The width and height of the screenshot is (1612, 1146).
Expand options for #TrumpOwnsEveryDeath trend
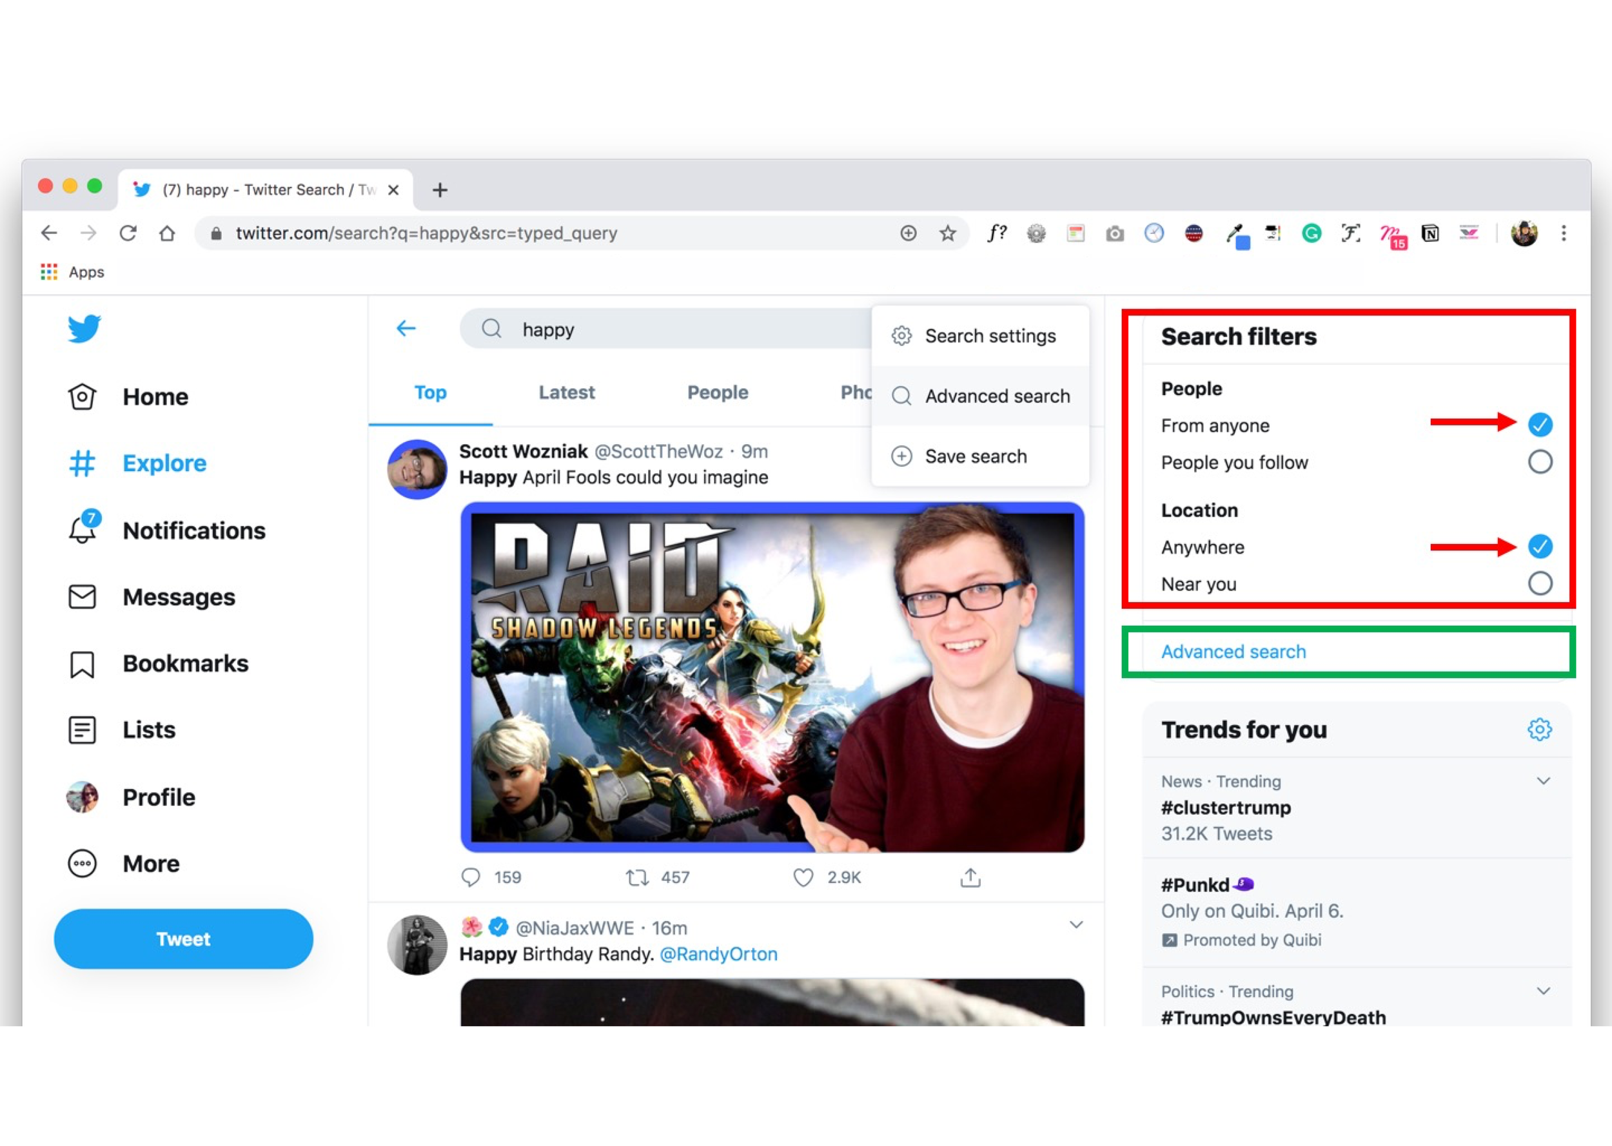[x=1544, y=991]
